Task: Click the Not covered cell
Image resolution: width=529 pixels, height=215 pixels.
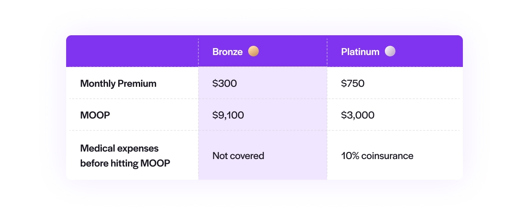Action: coord(238,156)
